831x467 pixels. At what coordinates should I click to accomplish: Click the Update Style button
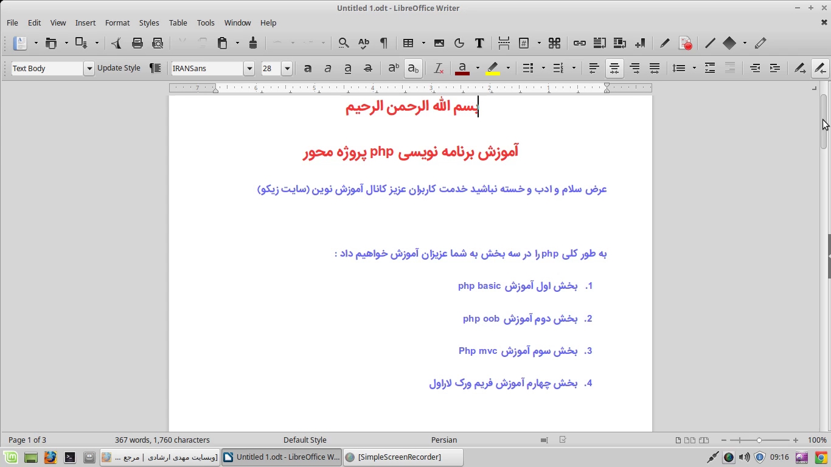[x=119, y=68]
